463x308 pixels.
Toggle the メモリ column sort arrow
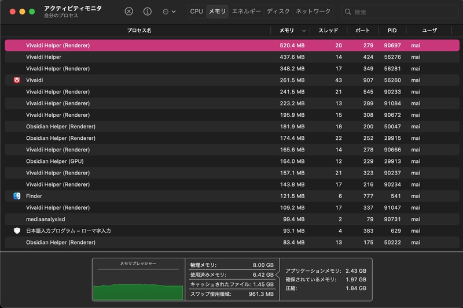[304, 31]
